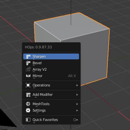Click the Settings gear icon
Viewport: 130px width, 130px height.
(28, 110)
